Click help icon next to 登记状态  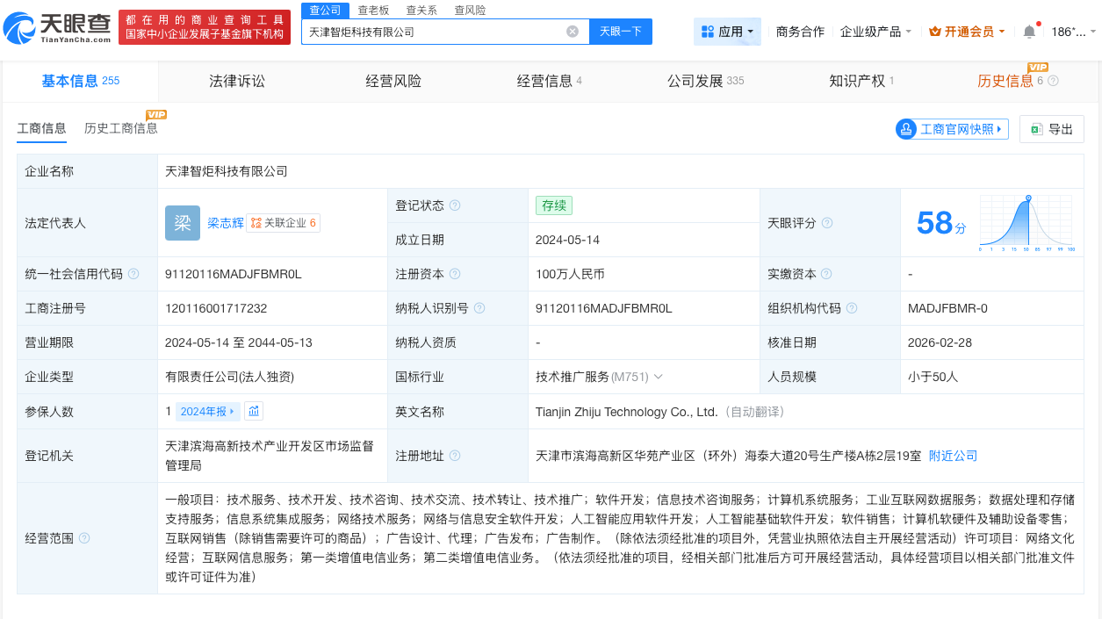[455, 205]
